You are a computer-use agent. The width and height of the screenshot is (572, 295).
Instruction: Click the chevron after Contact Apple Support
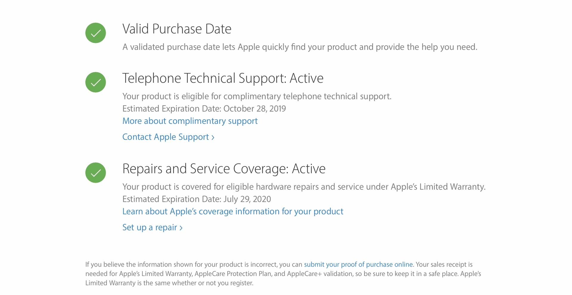[213, 138]
